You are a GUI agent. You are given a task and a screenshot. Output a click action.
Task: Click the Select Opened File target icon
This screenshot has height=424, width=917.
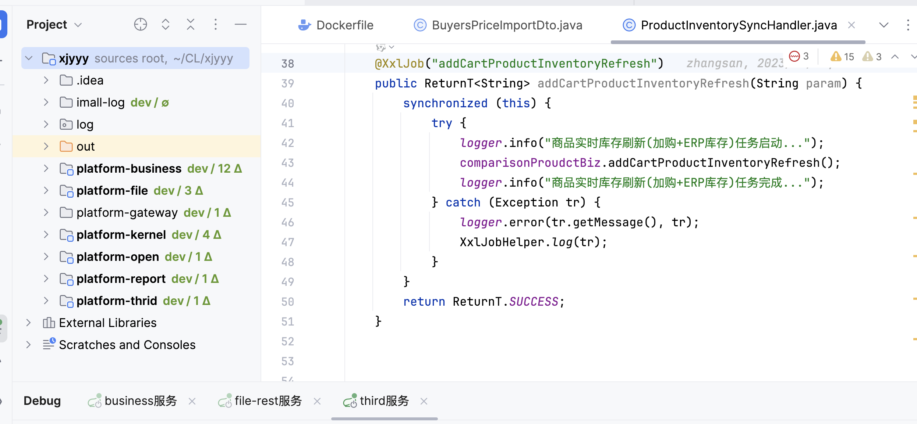click(x=140, y=25)
